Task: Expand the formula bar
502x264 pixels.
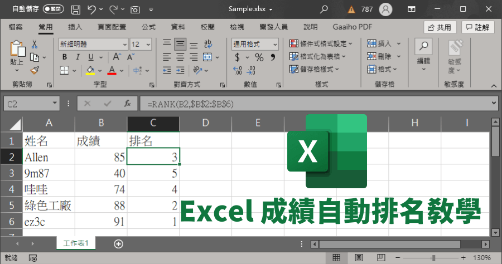Action: tap(494, 103)
